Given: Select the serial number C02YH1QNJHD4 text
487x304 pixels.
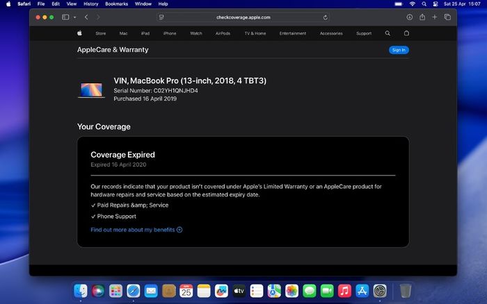Looking at the screenshot, I should click(x=175, y=90).
